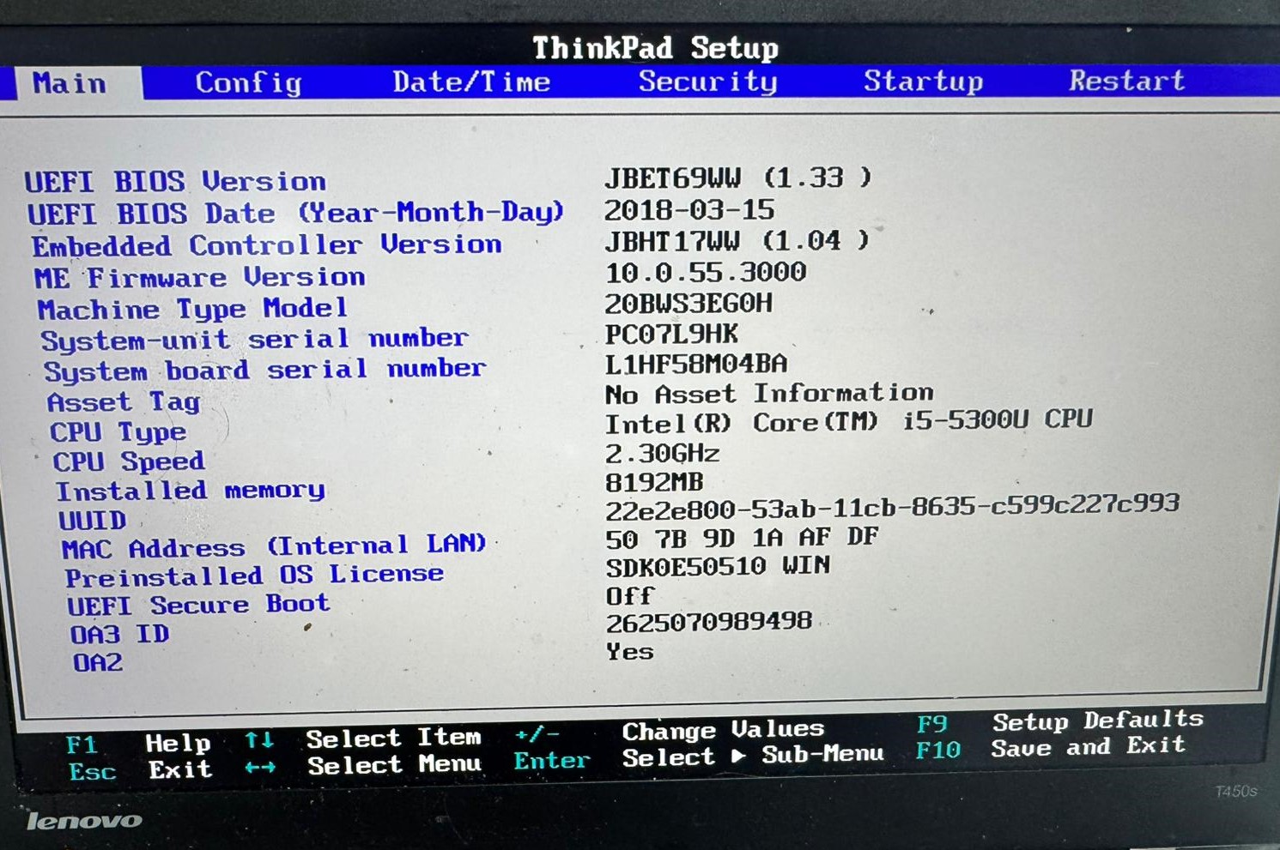Select BIOS version value JBET69WW (1.33)
This screenshot has height=850, width=1280.
[738, 178]
